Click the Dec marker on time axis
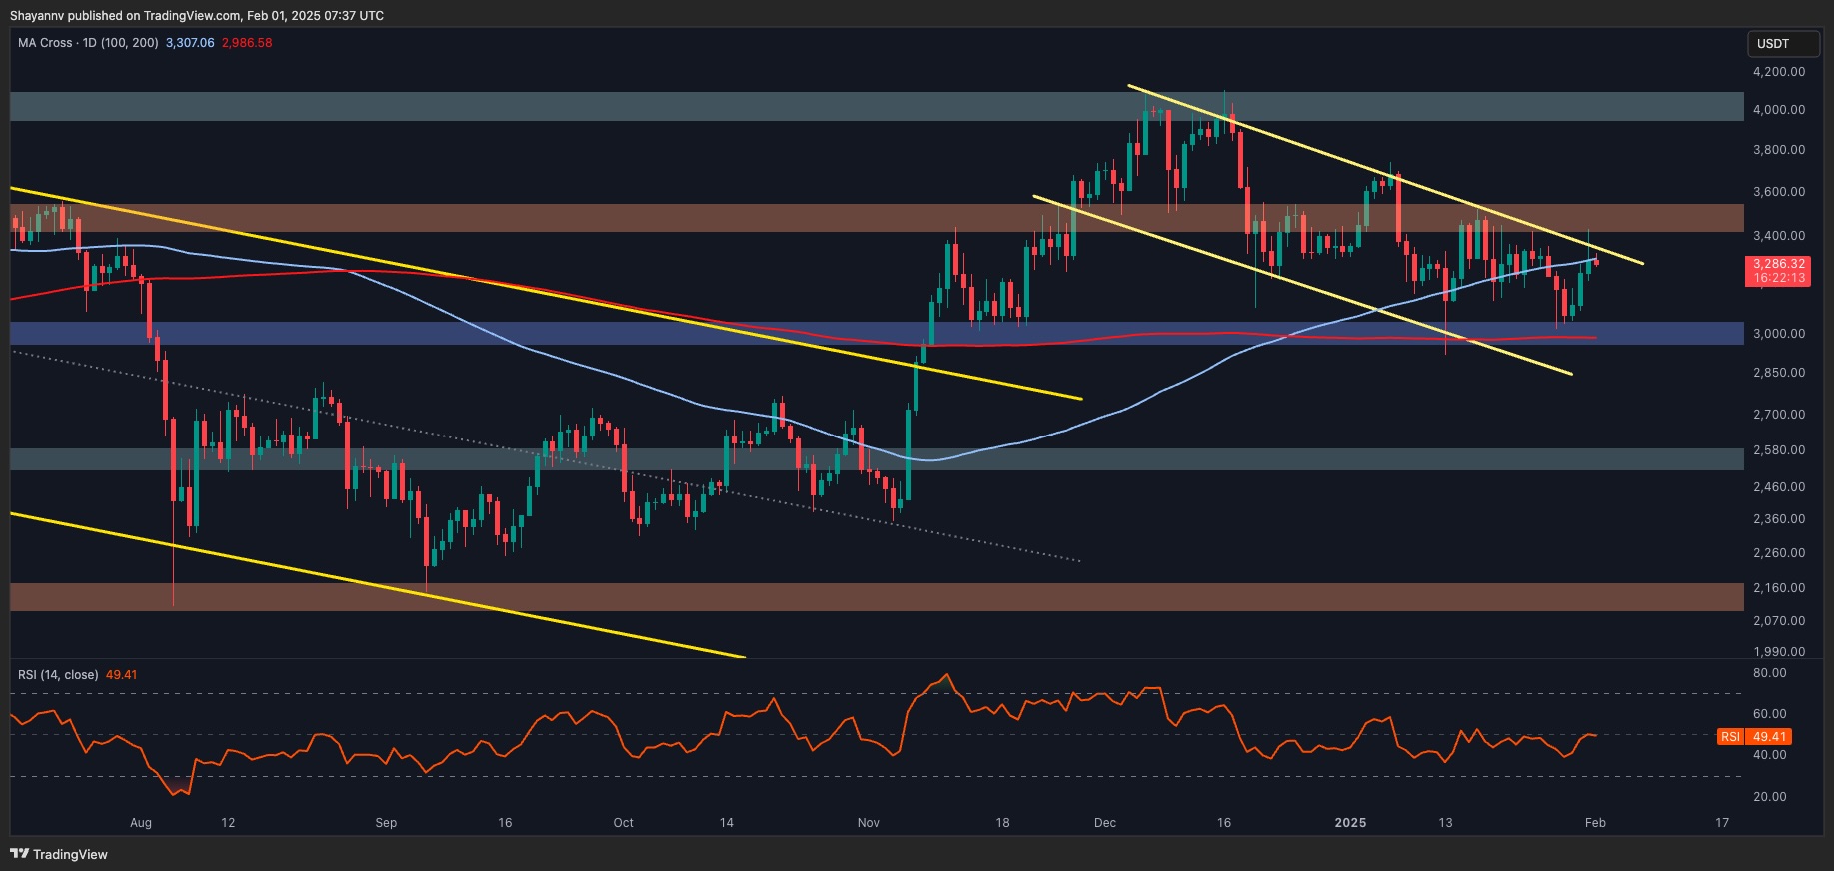 tap(1104, 823)
